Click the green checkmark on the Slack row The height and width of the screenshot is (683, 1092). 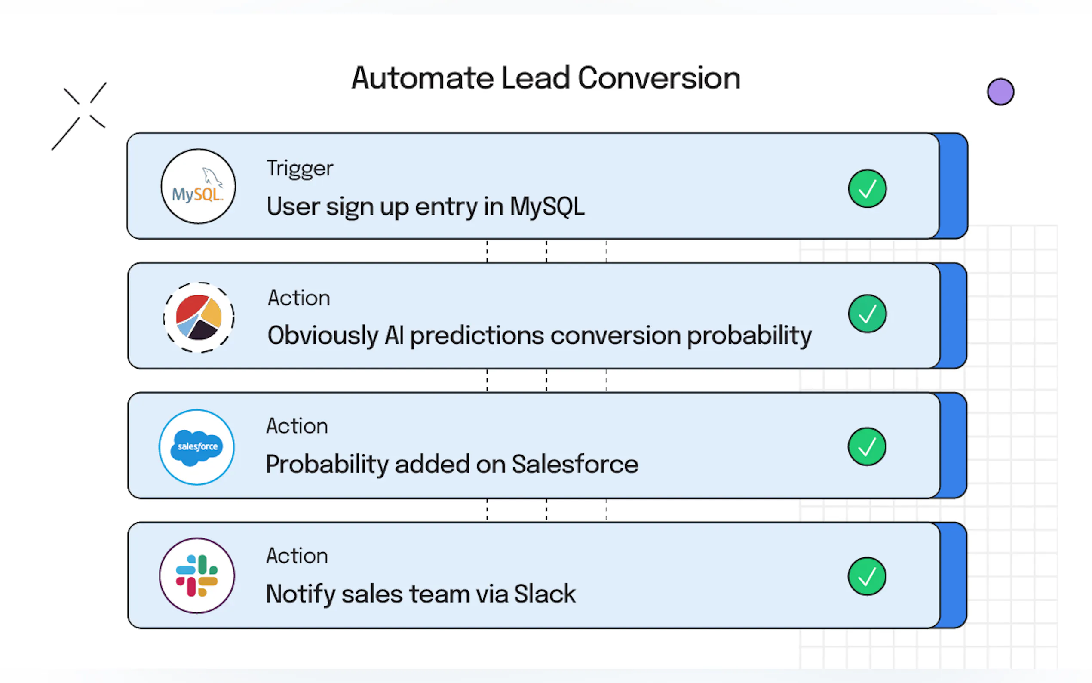[x=866, y=576]
